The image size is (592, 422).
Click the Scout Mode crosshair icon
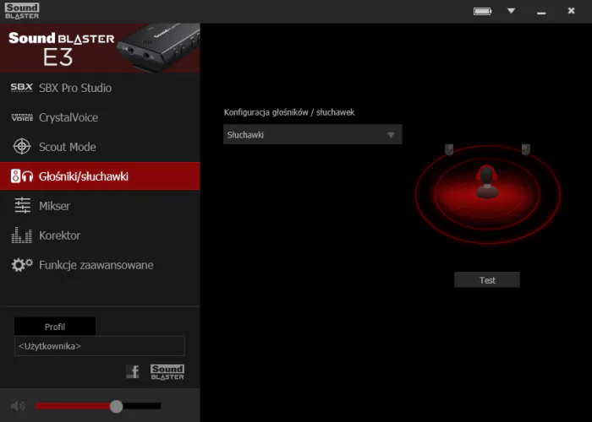tap(22, 147)
